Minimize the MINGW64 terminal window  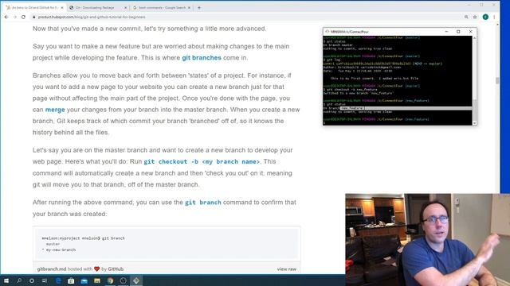pos(446,32)
